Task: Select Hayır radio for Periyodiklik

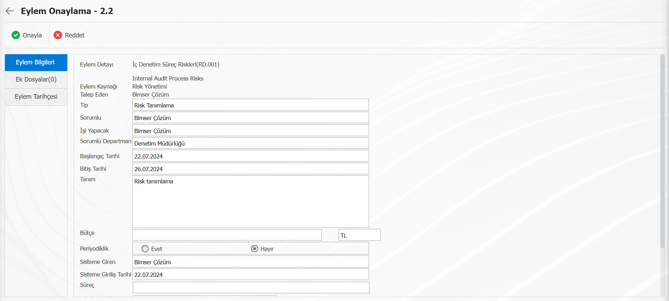Action: 254,248
